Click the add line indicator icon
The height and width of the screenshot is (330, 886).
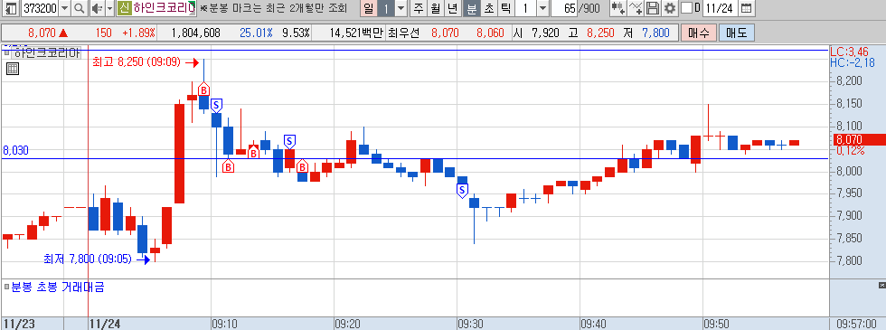[x=636, y=8]
